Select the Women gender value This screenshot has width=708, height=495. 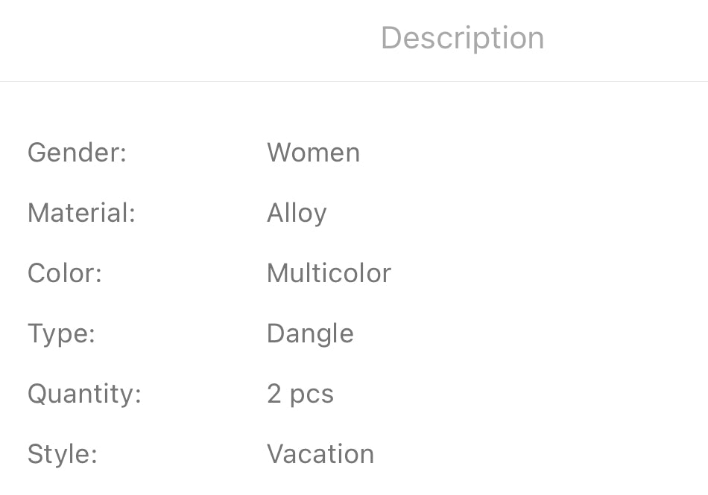click(x=313, y=153)
